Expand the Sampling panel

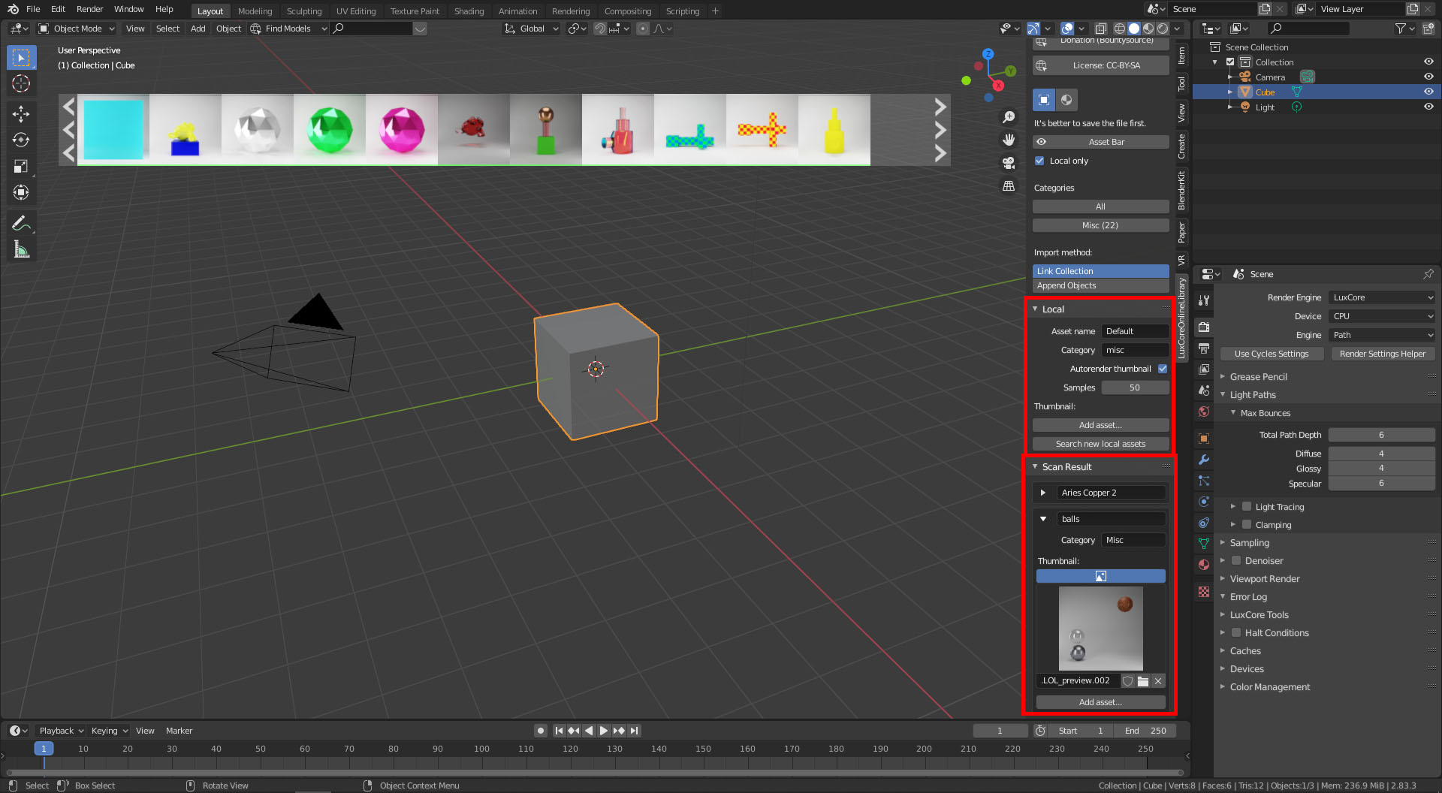tap(1250, 543)
